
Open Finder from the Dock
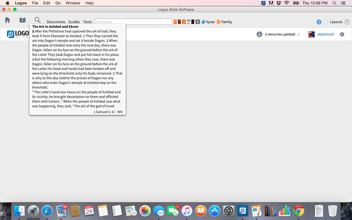[19, 211]
